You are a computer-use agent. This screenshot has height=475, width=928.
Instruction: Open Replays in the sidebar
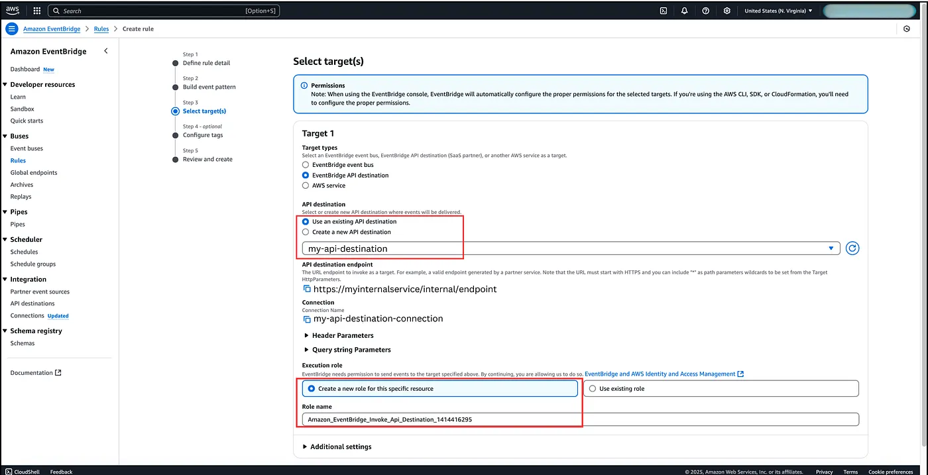click(x=21, y=197)
